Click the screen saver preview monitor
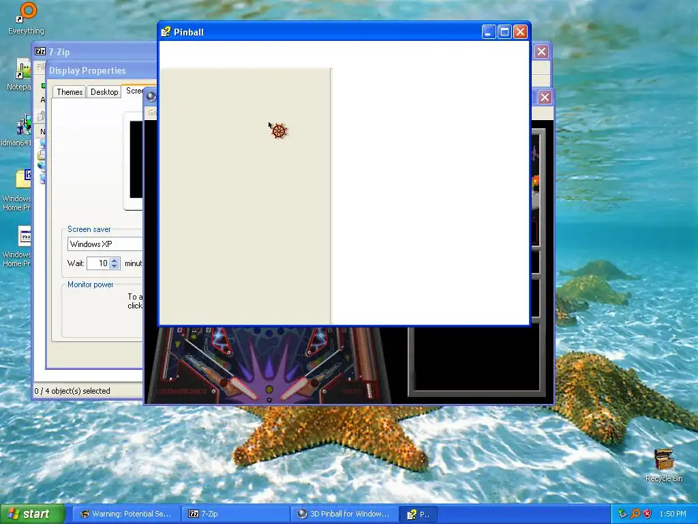Screen dimensions: 698x524 click(x=134, y=160)
